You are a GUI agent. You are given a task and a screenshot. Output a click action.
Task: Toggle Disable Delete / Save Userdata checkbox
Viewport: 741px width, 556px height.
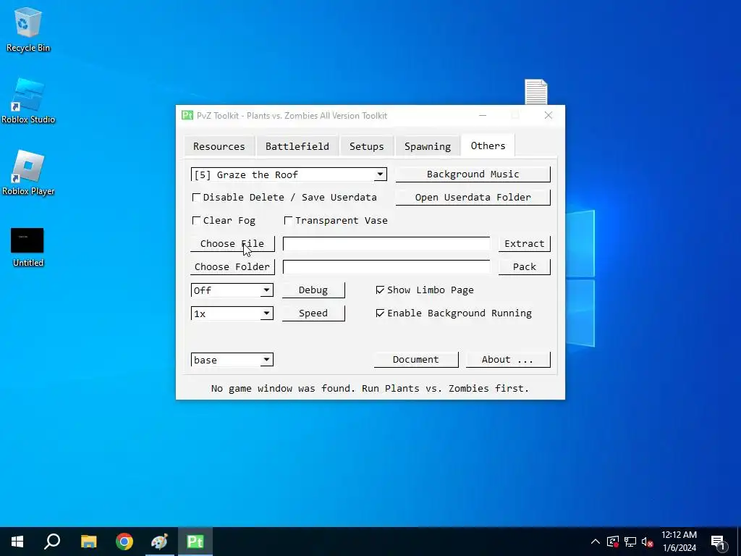197,197
